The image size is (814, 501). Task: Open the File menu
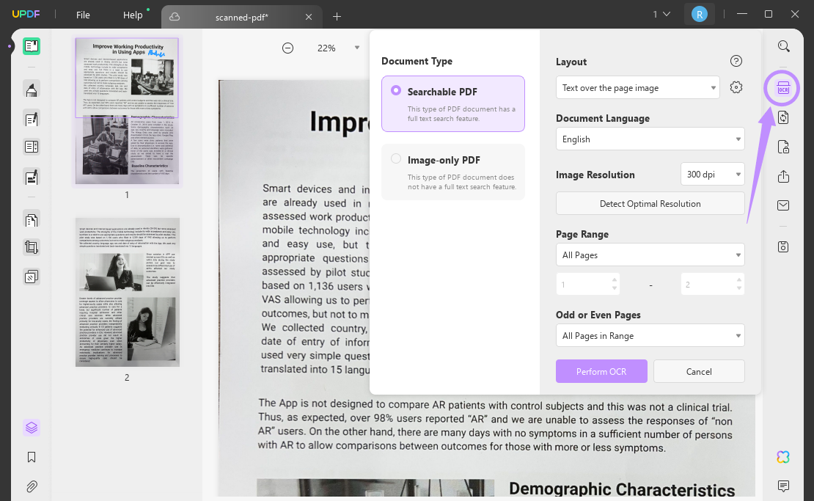point(83,14)
